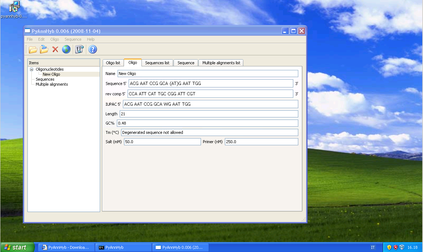Switch to PyAnnHyb - Download taskbar button
Viewport: 423px width, 252px height.
[x=66, y=247]
